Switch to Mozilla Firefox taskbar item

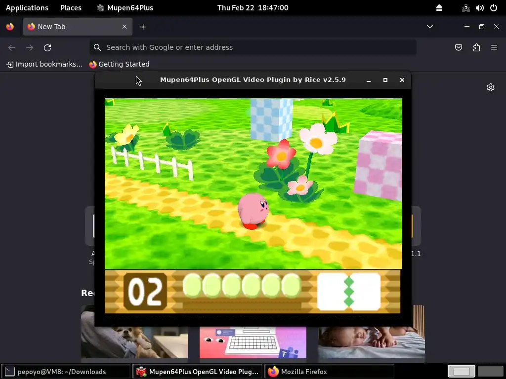point(329,372)
